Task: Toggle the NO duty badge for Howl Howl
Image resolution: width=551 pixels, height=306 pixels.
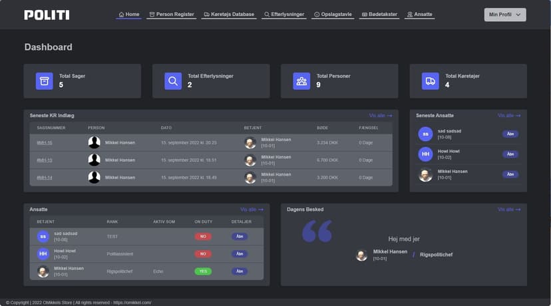Action: tap(203, 254)
